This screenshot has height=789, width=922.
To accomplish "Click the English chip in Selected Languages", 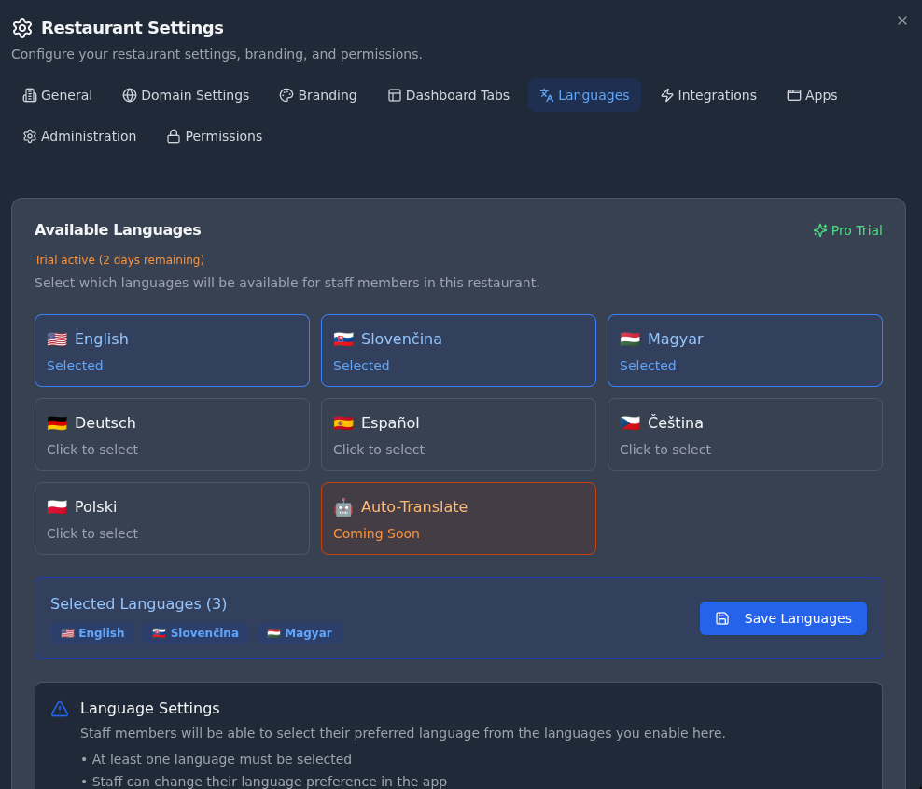I will (93, 632).
